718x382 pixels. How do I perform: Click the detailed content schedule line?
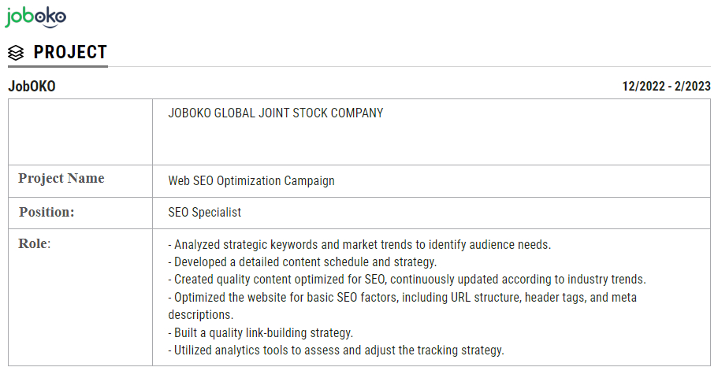(x=302, y=262)
